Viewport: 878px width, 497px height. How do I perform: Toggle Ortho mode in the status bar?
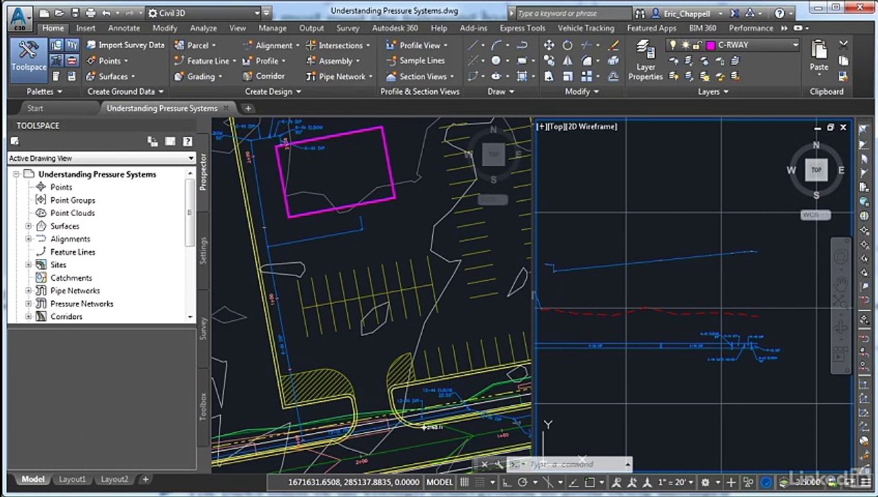coord(506,483)
